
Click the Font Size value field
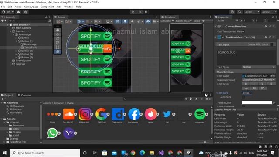(x=247, y=93)
